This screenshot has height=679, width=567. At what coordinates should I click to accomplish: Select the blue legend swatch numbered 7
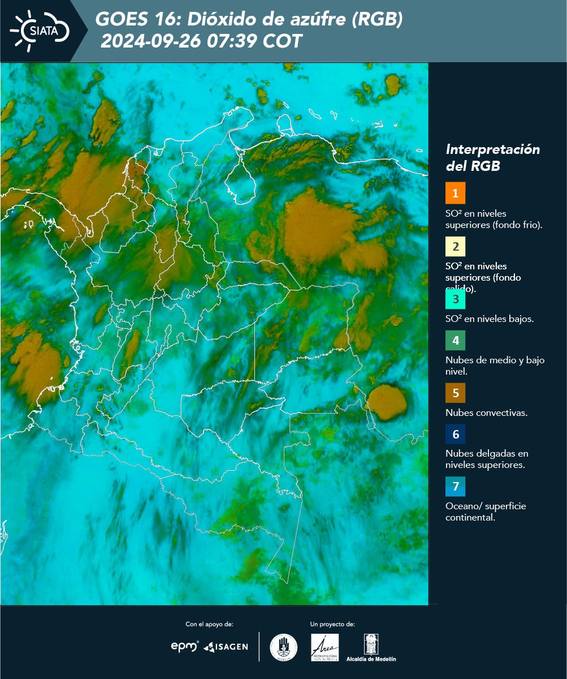coord(455,486)
